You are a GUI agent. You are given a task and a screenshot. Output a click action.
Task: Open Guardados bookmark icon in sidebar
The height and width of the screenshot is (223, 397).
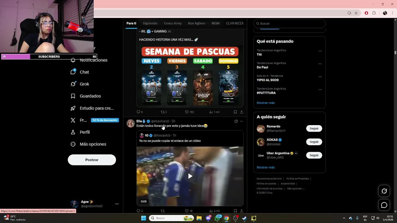[73, 96]
